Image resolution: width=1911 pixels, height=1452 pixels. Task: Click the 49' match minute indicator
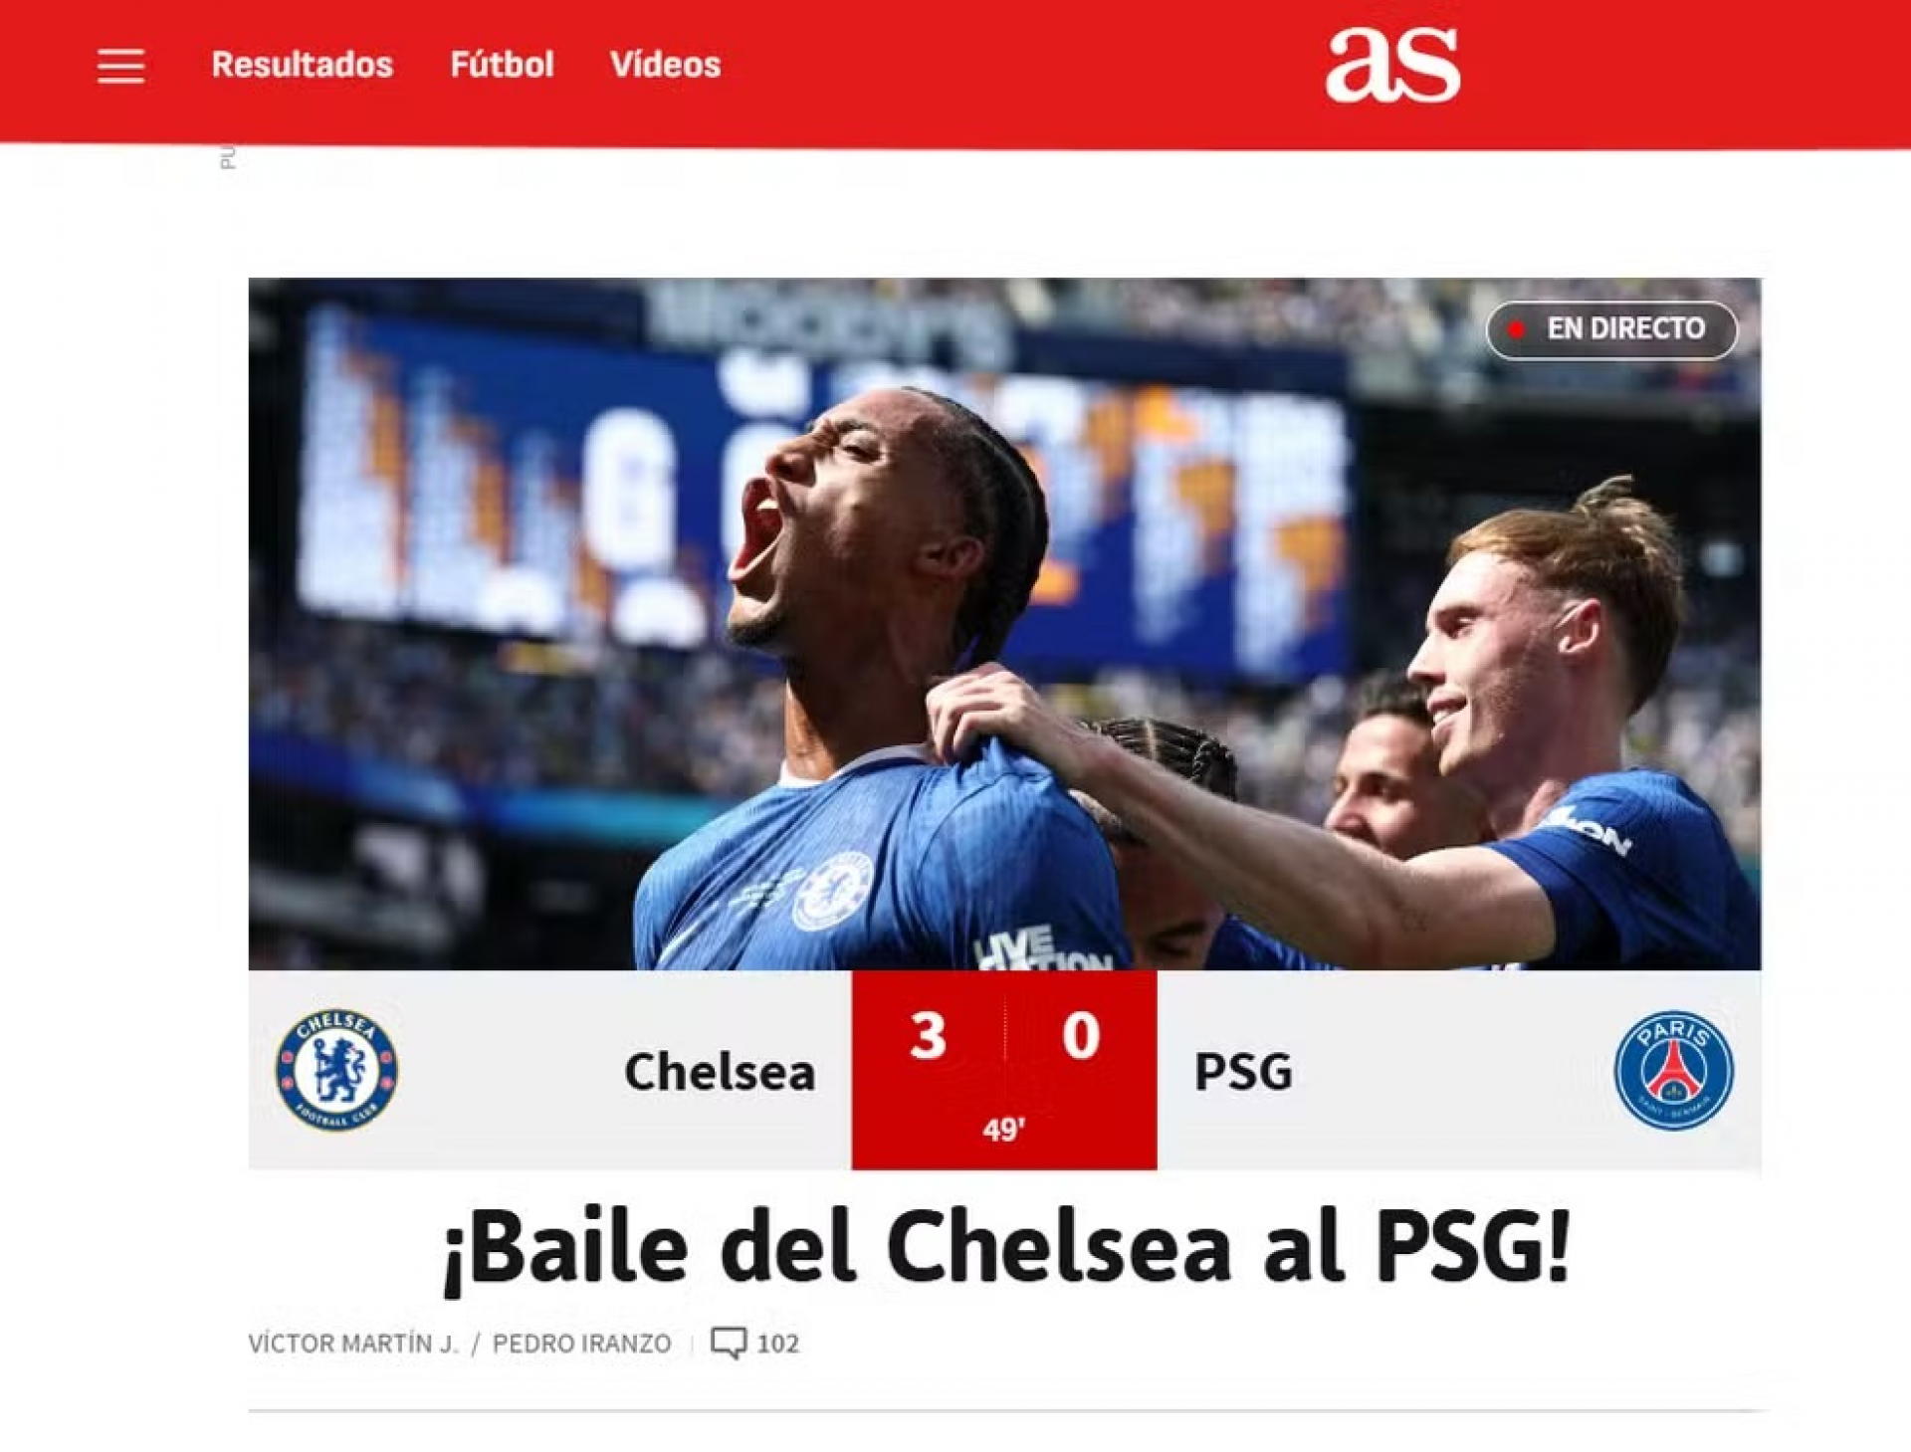click(x=1003, y=1131)
